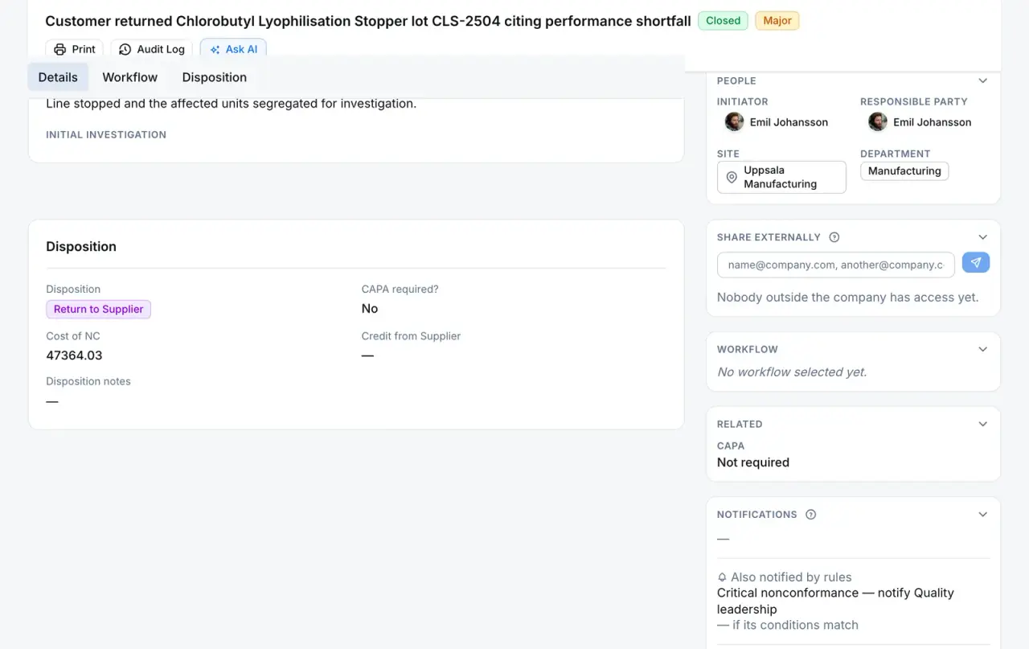Viewport: 1029px width, 649px height.
Task: Click the Initial Investigation heading
Action: [106, 135]
